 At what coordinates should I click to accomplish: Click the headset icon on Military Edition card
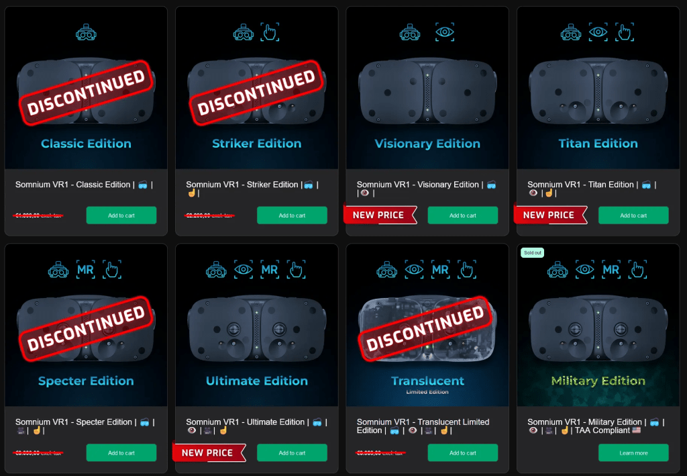(558, 270)
